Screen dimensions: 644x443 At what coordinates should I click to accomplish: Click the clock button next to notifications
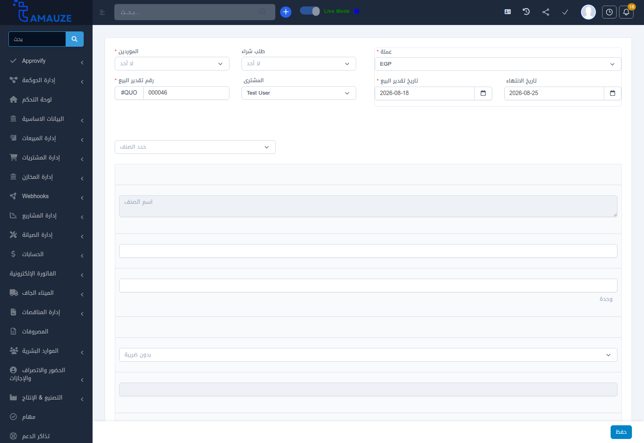coord(609,12)
